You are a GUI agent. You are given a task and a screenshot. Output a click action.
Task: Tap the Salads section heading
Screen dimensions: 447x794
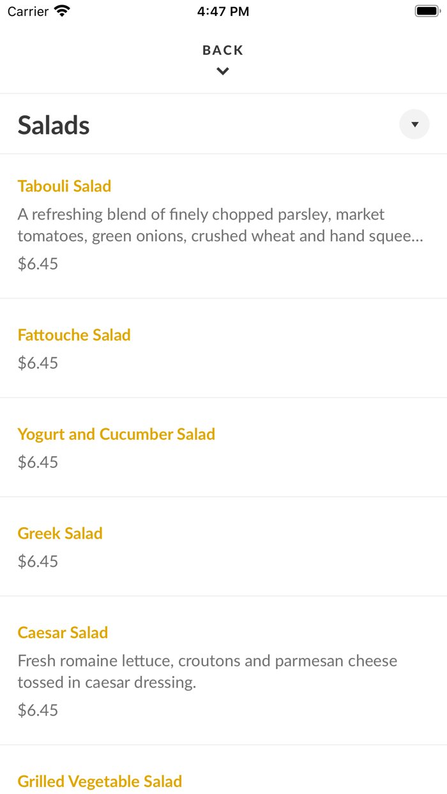click(54, 125)
